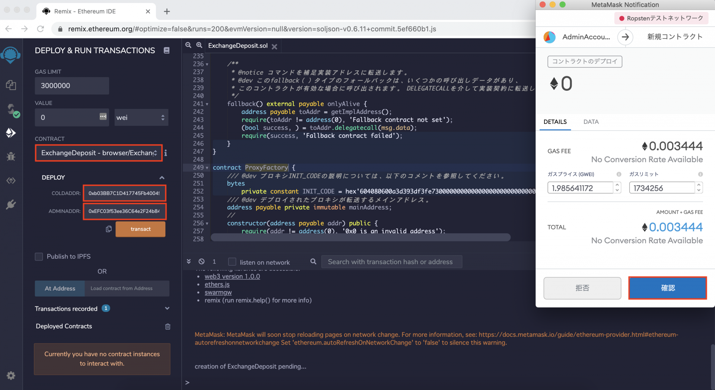
Task: Adjust the gas limit stepper arrows in MetaMask
Action: click(699, 188)
